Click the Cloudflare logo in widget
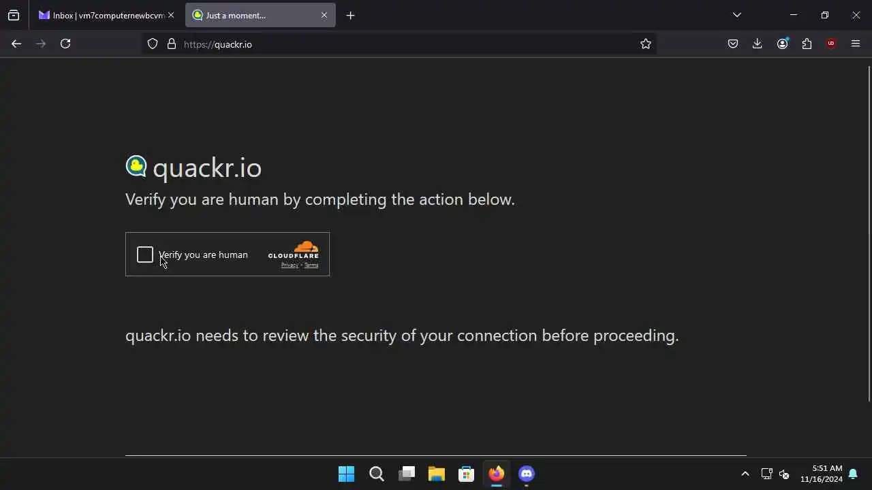Image resolution: width=872 pixels, height=490 pixels. click(294, 250)
